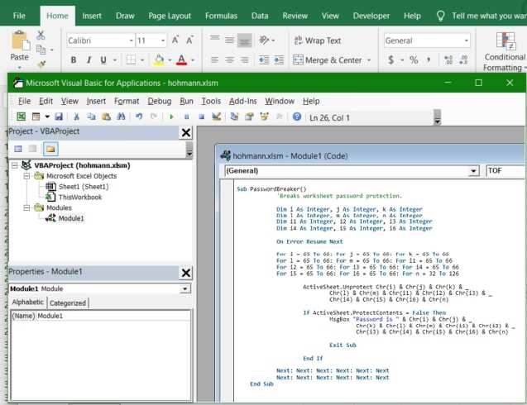Click the Insert UserForm icon in VBA toolbar
This screenshot has width=527, height=405.
(x=36, y=117)
